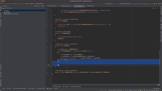Viewport: 162px width, 91px height.
Task: Click the green debug bug icon
Action: coord(134,4)
